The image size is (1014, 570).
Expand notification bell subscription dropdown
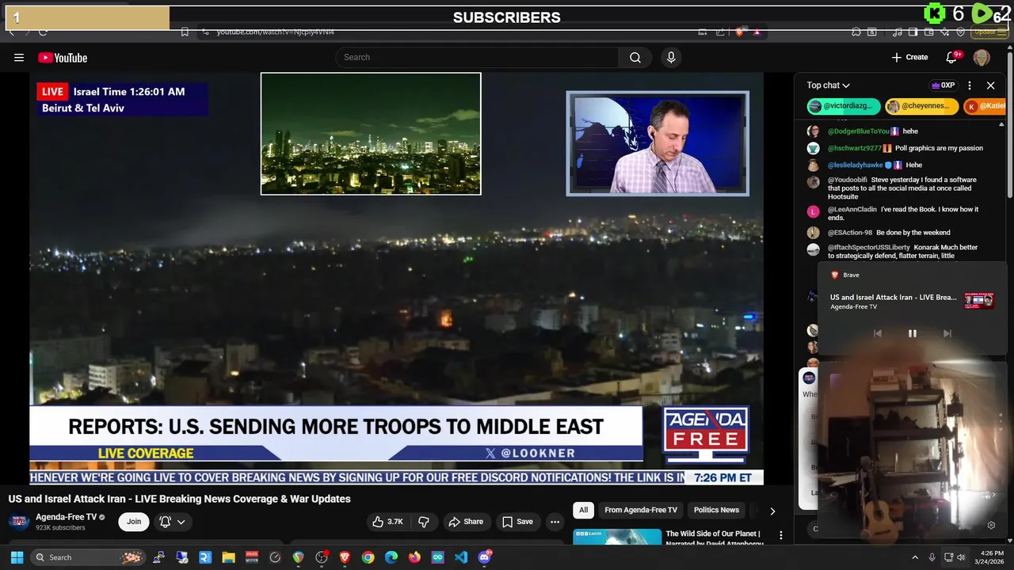tap(181, 522)
